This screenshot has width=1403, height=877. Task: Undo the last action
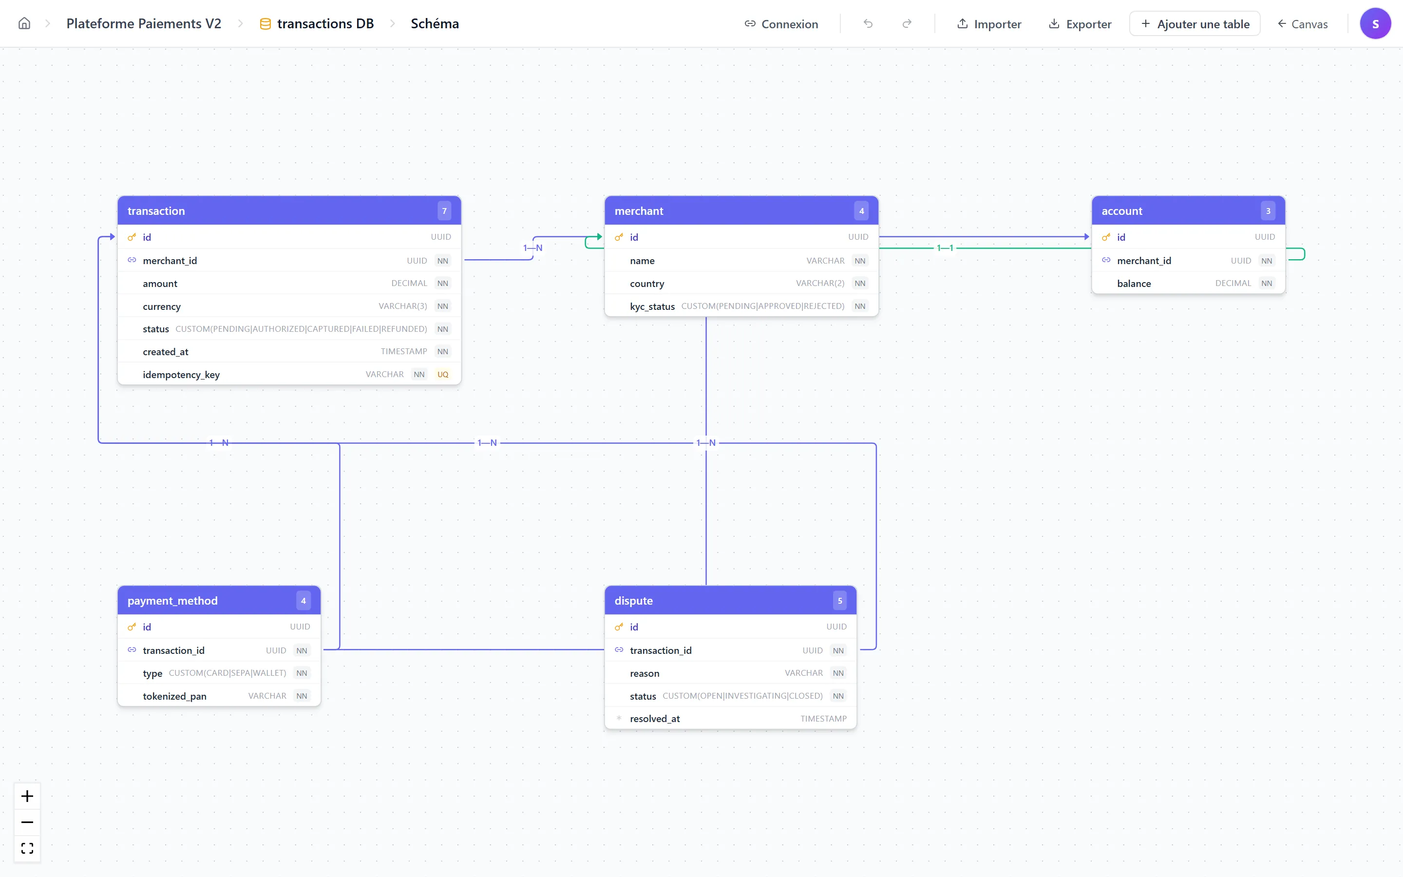[x=868, y=24]
